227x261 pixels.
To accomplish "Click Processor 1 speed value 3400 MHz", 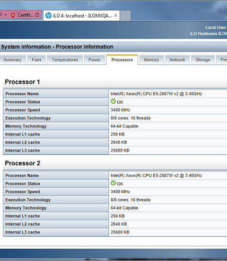I will (120, 110).
